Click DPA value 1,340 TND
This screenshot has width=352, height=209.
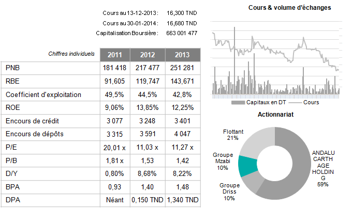[x=183, y=200]
